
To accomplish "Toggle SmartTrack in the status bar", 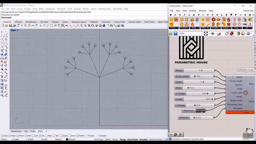I will click(x=132, y=140).
